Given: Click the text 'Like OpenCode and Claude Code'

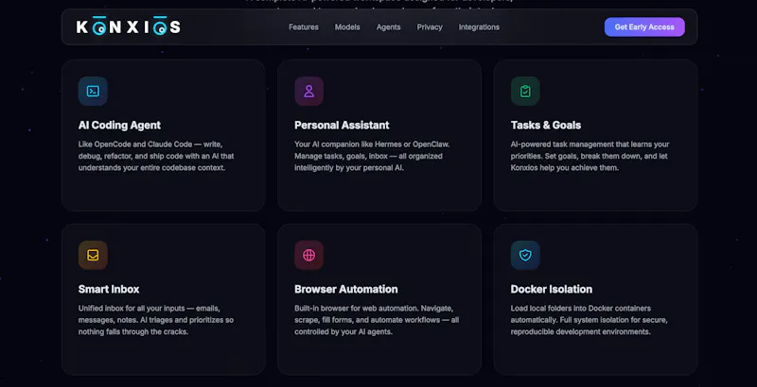Looking at the screenshot, I should pos(135,143).
